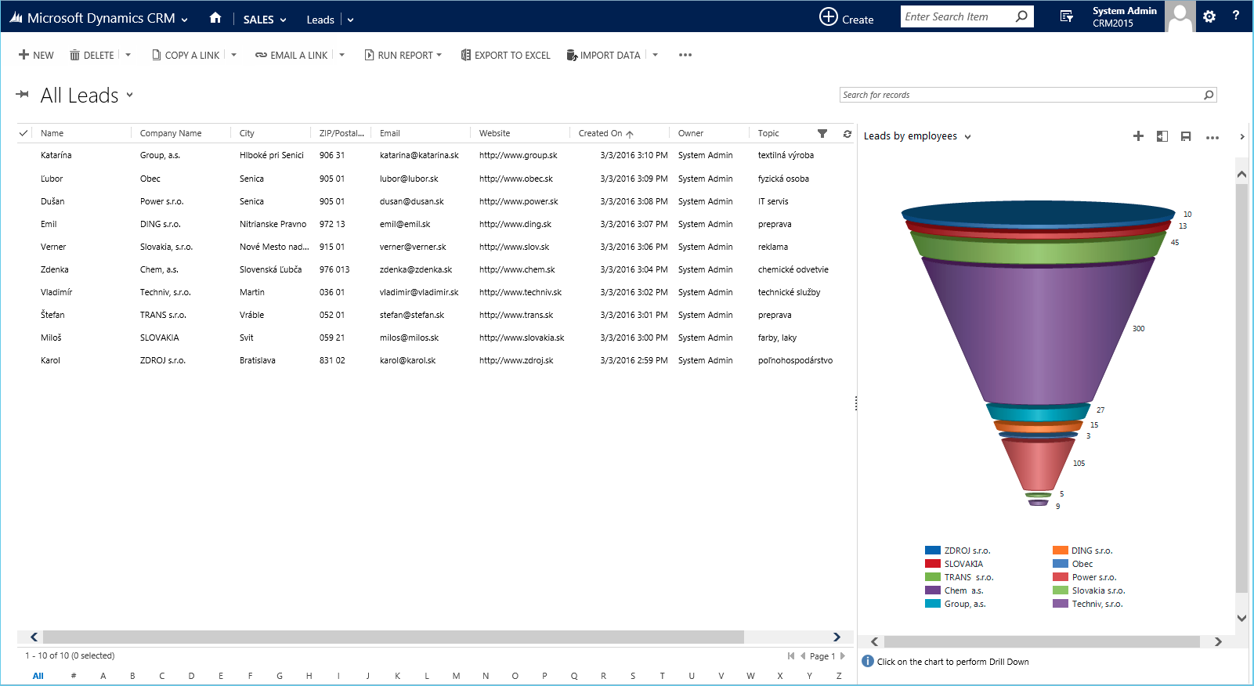This screenshot has height=686, width=1254.
Task: Click email katarina@katarina.sk
Action: pyautogui.click(x=419, y=155)
